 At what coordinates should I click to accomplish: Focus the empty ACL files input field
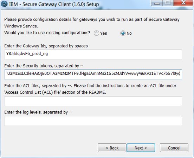[x=93, y=101]
